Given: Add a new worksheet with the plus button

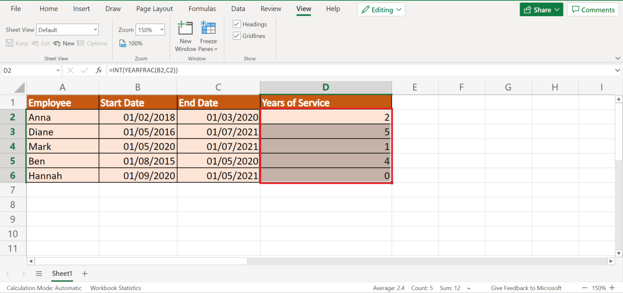Looking at the screenshot, I should (84, 274).
